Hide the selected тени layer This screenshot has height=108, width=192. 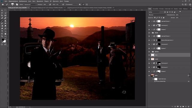(x=149, y=55)
